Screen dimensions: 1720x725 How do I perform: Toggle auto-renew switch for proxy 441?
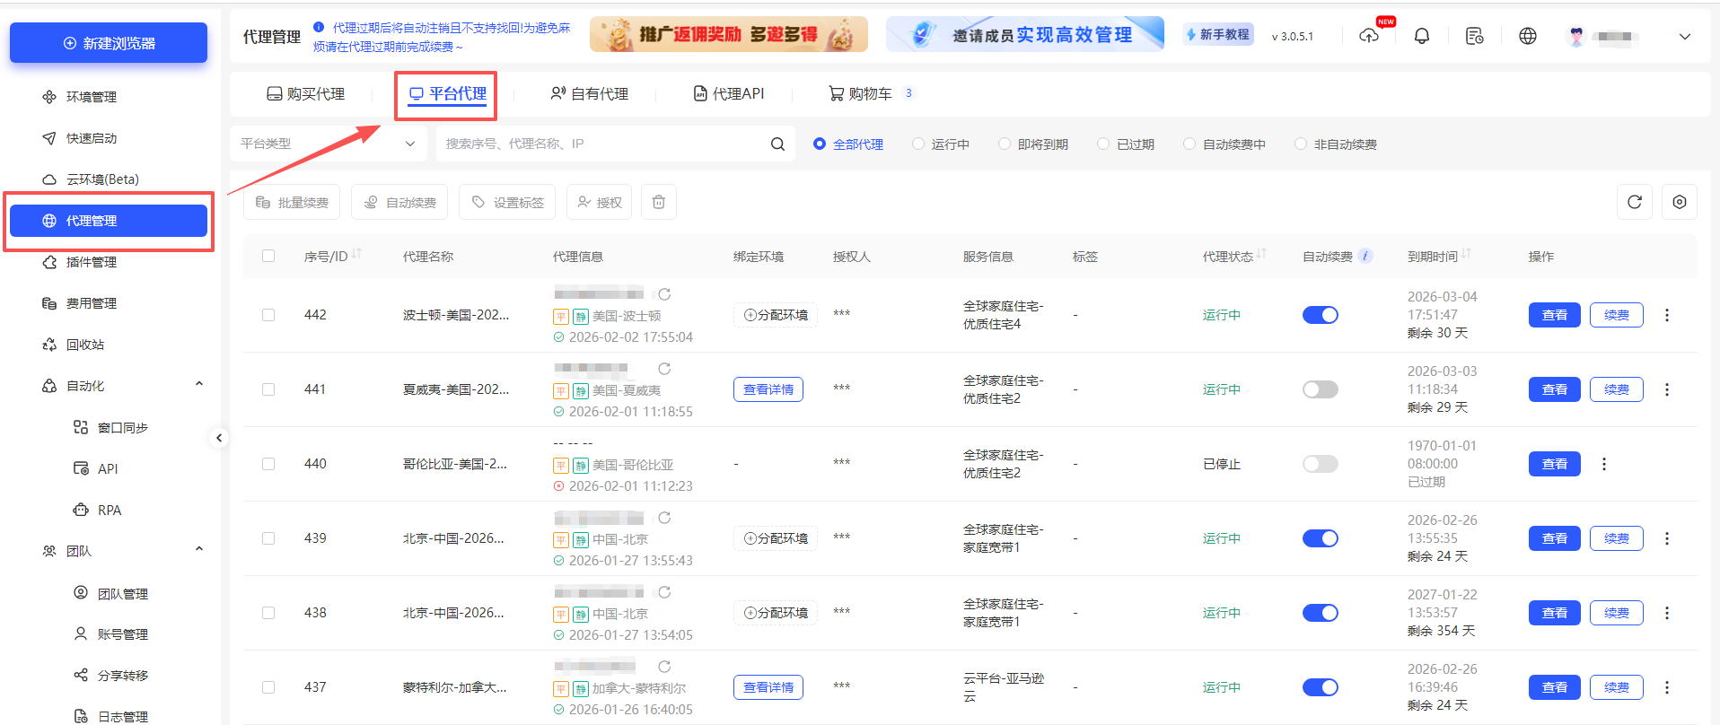point(1320,389)
